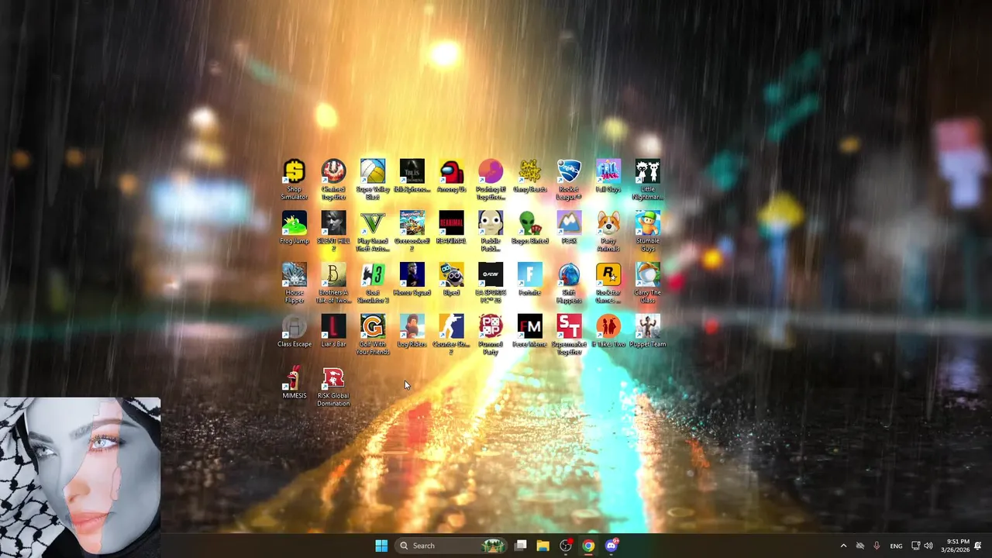The width and height of the screenshot is (992, 558).
Task: Launch the PEAK mountain icon
Action: [569, 228]
